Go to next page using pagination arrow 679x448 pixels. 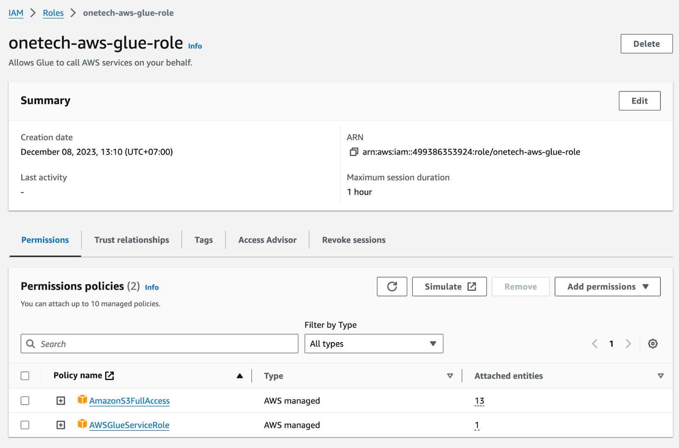pyautogui.click(x=628, y=343)
